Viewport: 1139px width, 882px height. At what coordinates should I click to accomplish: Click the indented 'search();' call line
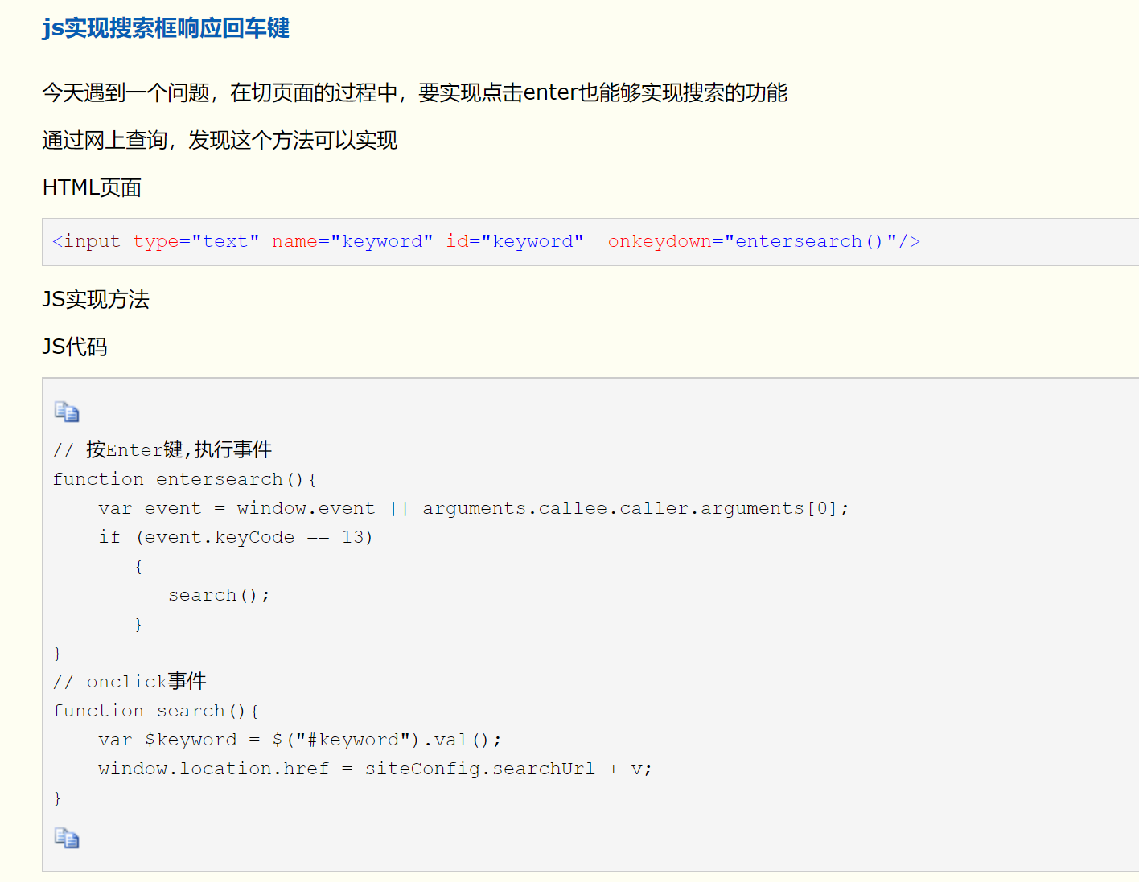click(219, 595)
